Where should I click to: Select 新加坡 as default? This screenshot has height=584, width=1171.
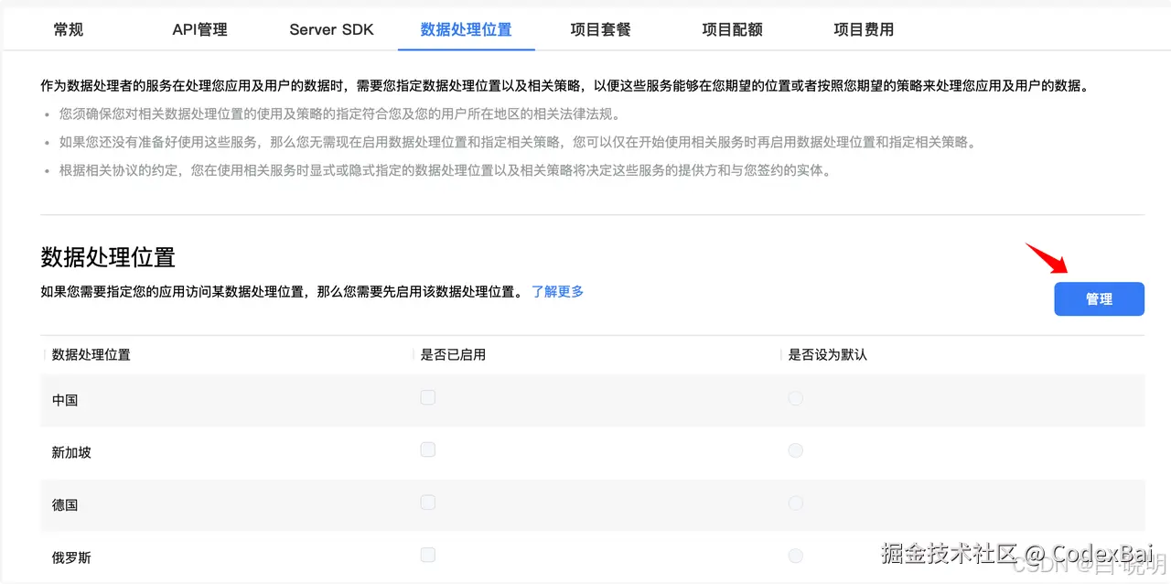pyautogui.click(x=795, y=449)
